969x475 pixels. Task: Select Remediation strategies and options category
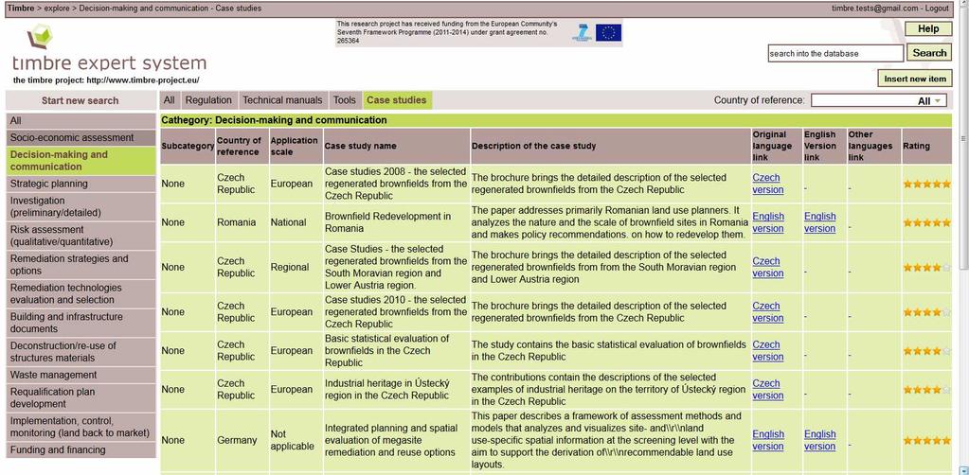tap(81, 264)
